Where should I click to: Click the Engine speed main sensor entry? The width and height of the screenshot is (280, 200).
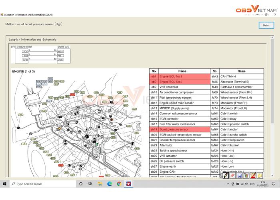176,103
